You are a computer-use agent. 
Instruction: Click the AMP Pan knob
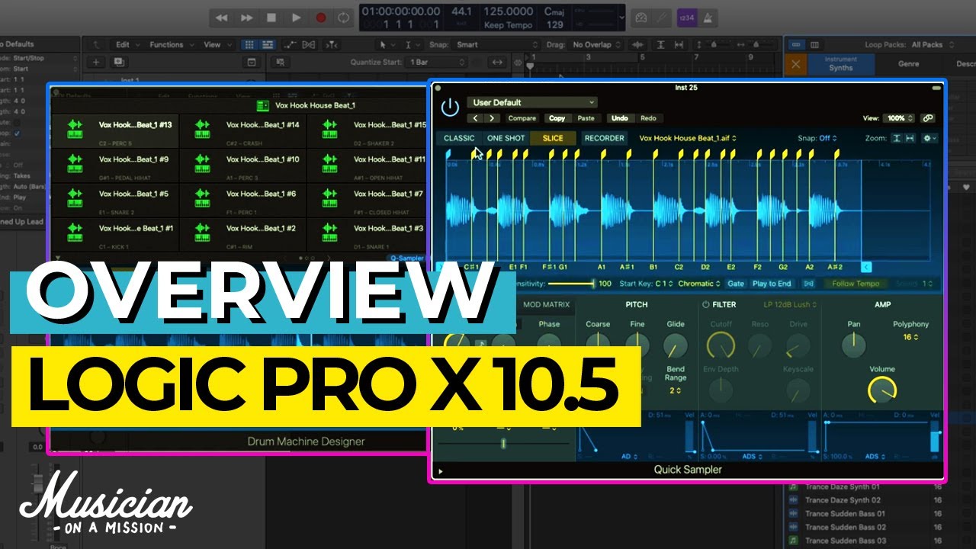tap(853, 345)
